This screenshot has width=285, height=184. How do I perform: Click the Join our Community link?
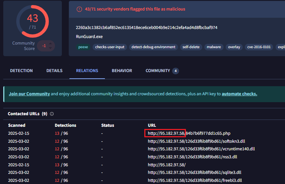click(x=29, y=94)
